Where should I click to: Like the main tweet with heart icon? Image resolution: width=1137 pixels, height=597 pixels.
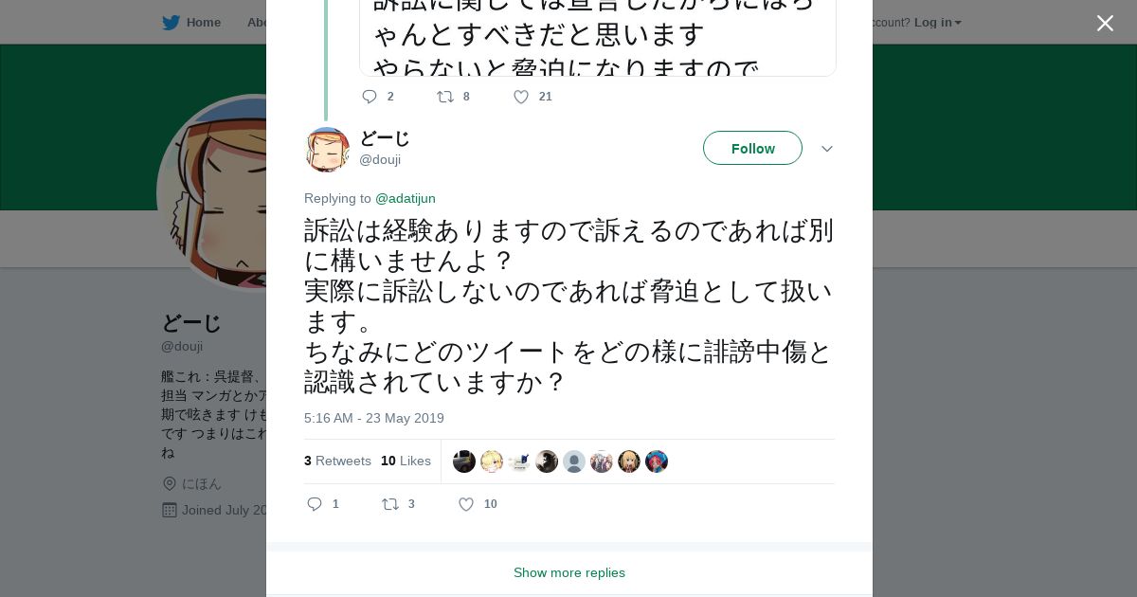click(x=466, y=504)
